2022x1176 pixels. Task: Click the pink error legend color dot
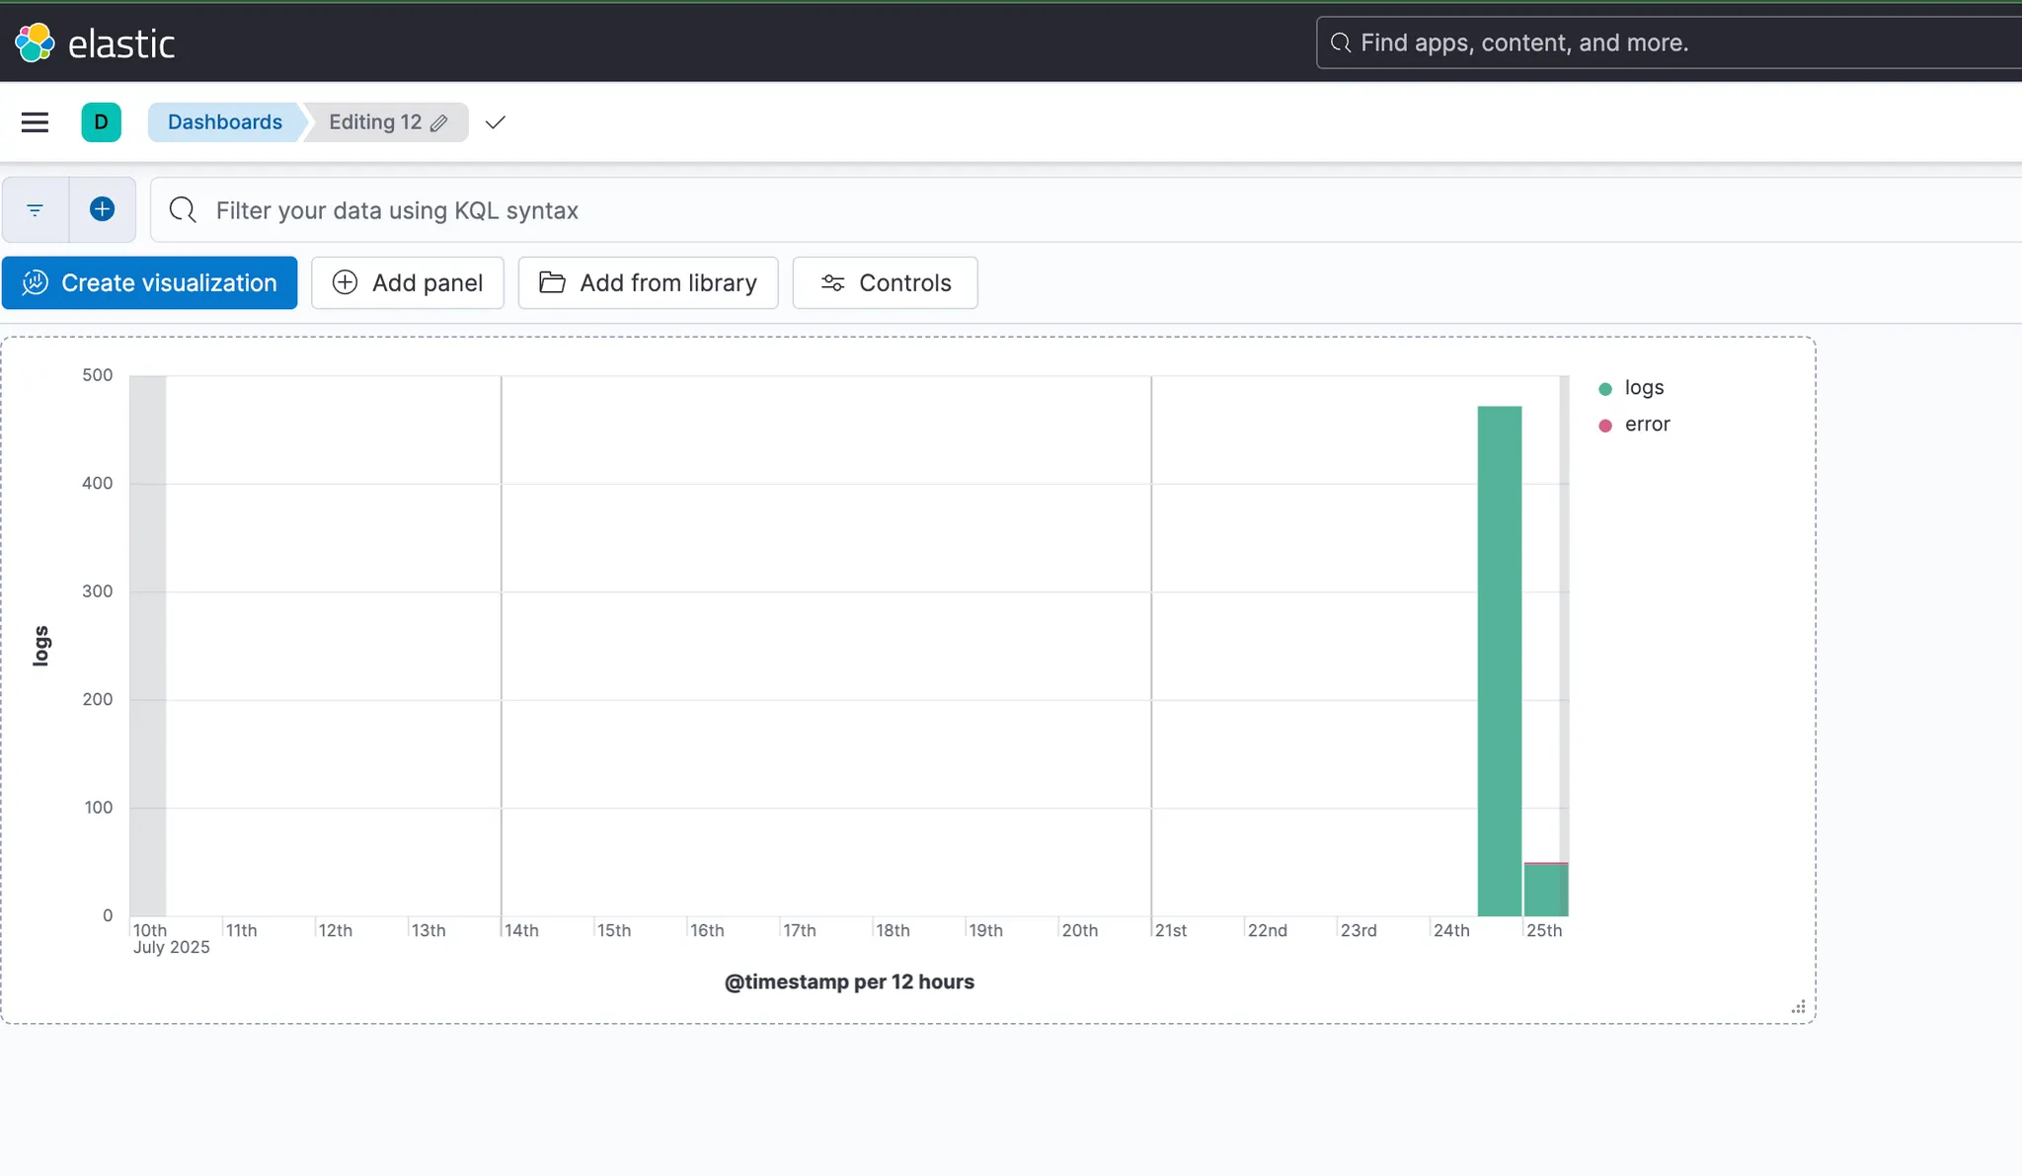pos(1605,426)
